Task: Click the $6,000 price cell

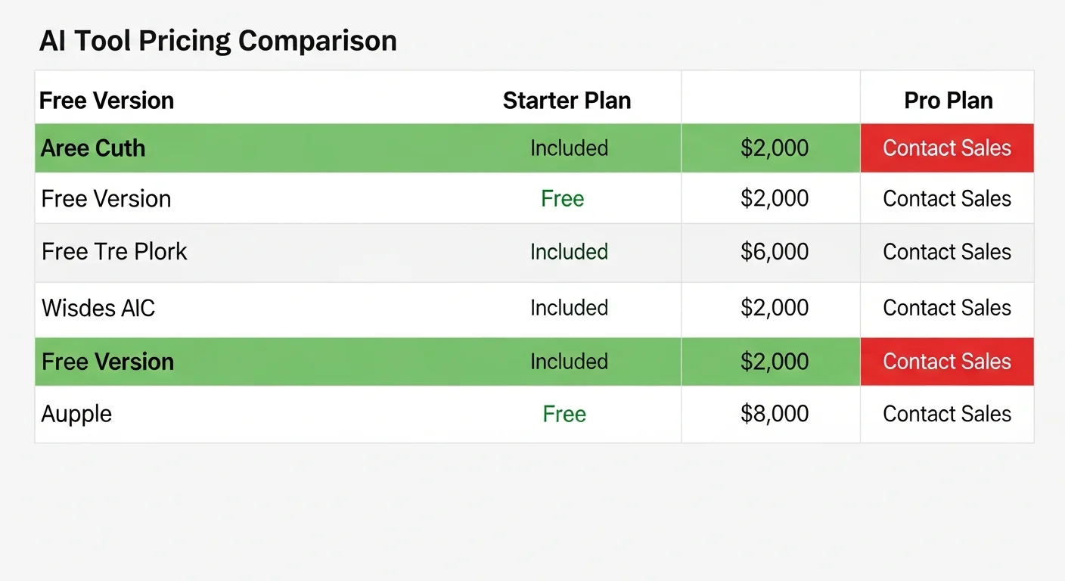Action: pos(775,252)
